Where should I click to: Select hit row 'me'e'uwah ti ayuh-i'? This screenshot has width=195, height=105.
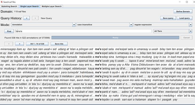coord(97,72)
